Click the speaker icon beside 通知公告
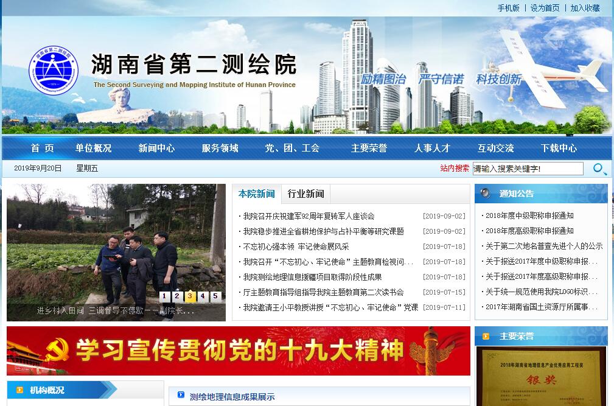The width and height of the screenshot is (614, 406). (x=485, y=194)
